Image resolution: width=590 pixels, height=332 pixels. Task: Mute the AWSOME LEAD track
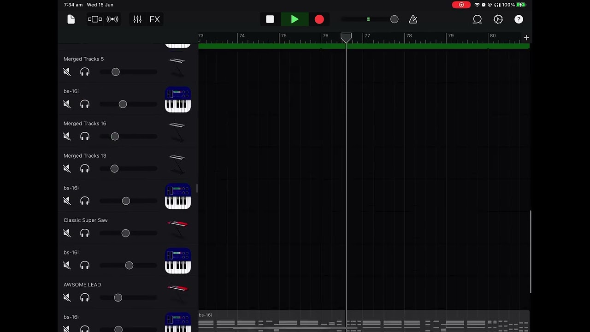pyautogui.click(x=67, y=298)
